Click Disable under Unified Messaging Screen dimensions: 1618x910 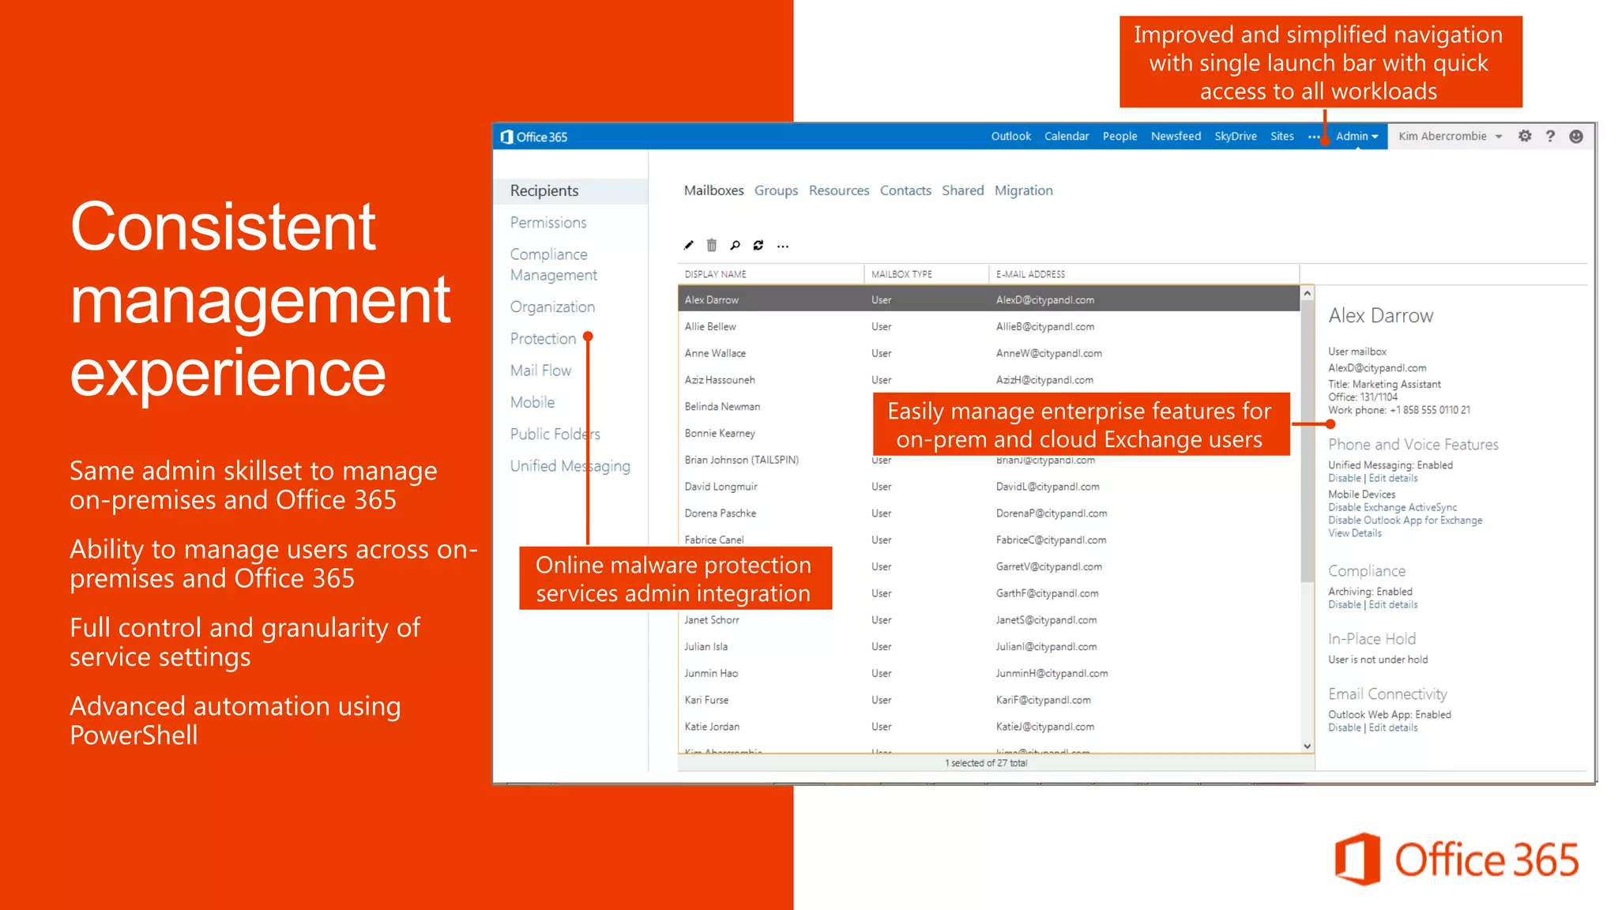pyautogui.click(x=1345, y=478)
